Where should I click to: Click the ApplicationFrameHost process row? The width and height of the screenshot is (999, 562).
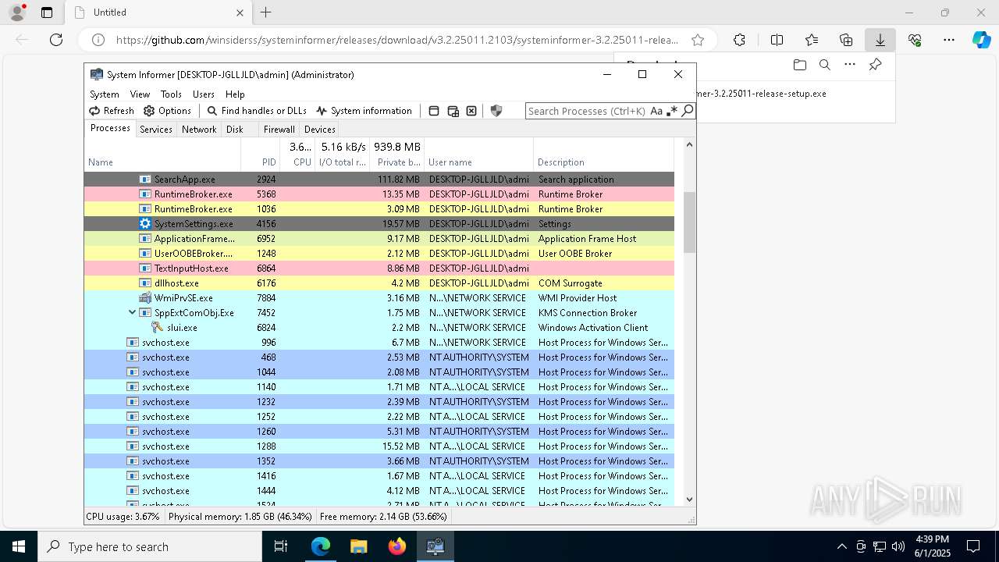point(379,239)
